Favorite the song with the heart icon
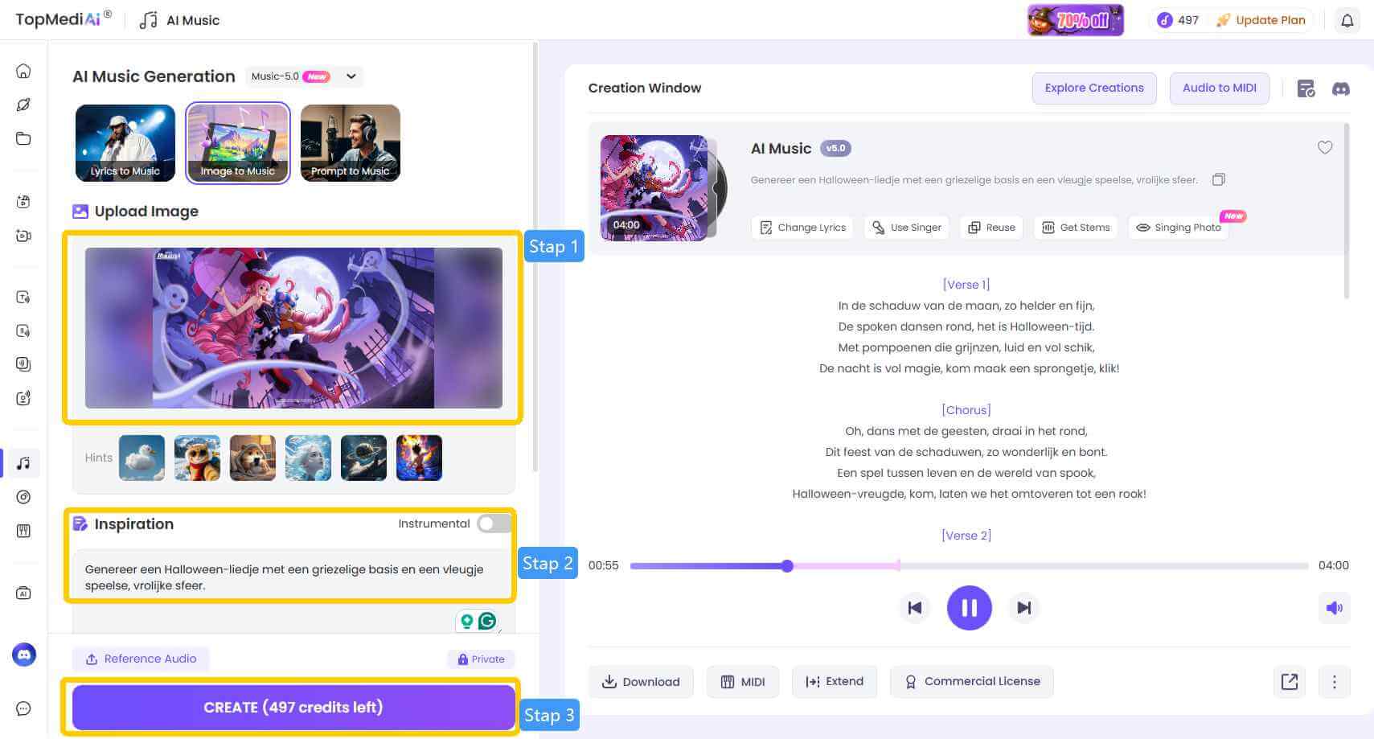The width and height of the screenshot is (1374, 739). coord(1324,147)
